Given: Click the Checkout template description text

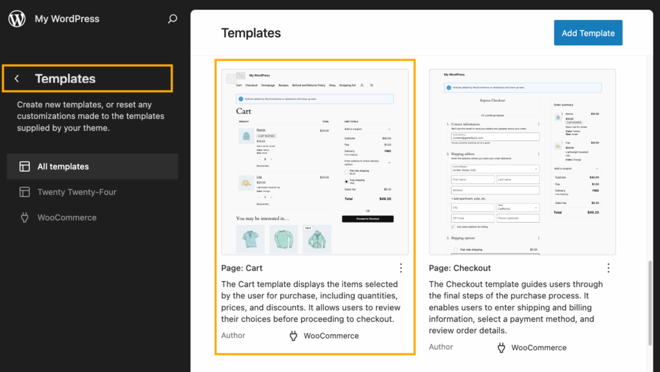Looking at the screenshot, I should 517,307.
